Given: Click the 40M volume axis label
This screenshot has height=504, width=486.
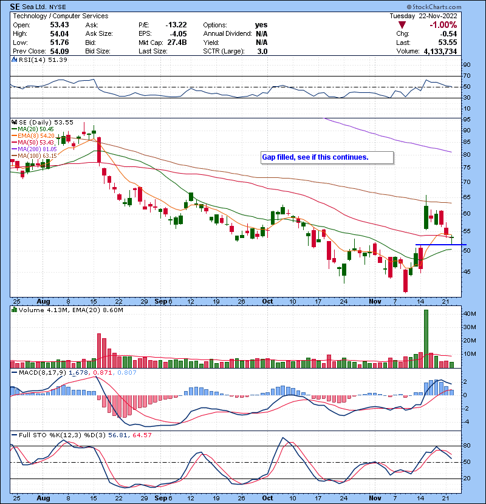Looking at the screenshot, I should [x=470, y=314].
